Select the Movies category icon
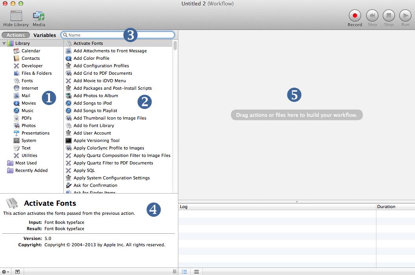Screen dimensions: 415x275 [17, 103]
